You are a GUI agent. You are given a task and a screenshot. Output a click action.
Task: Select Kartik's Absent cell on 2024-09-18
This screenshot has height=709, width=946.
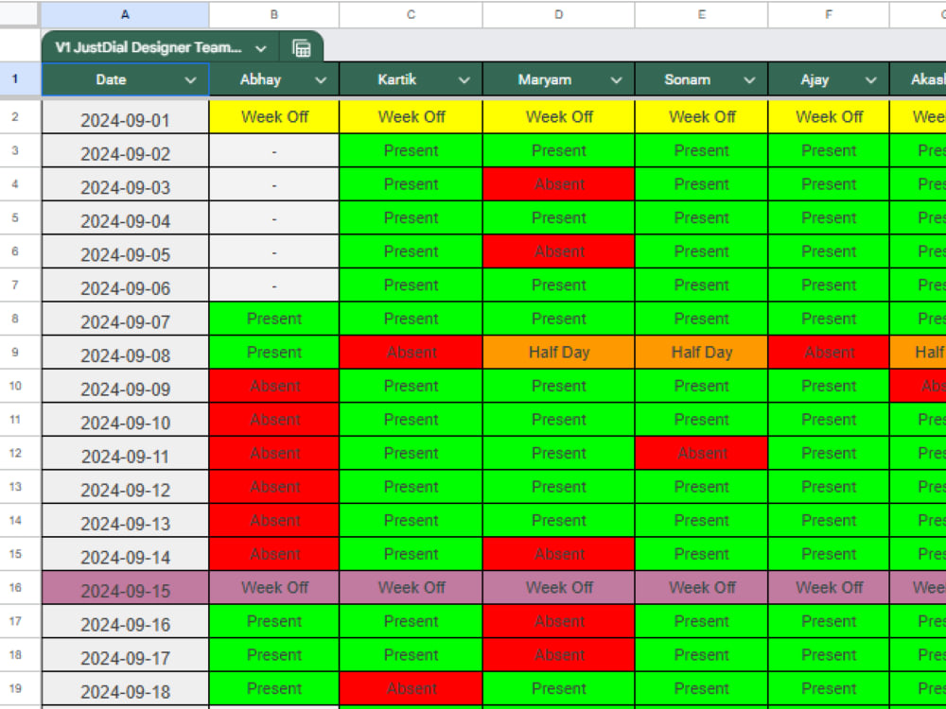411,688
